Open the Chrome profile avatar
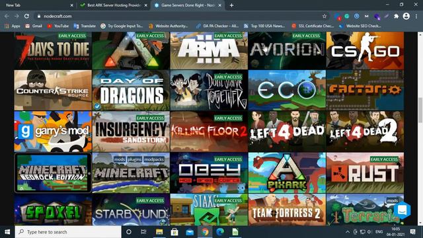Viewport: 423px width, 238px height. 406,16
